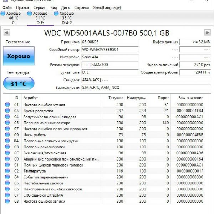Click status icon for attribute C6
214x214 pixels.
pos(7,189)
